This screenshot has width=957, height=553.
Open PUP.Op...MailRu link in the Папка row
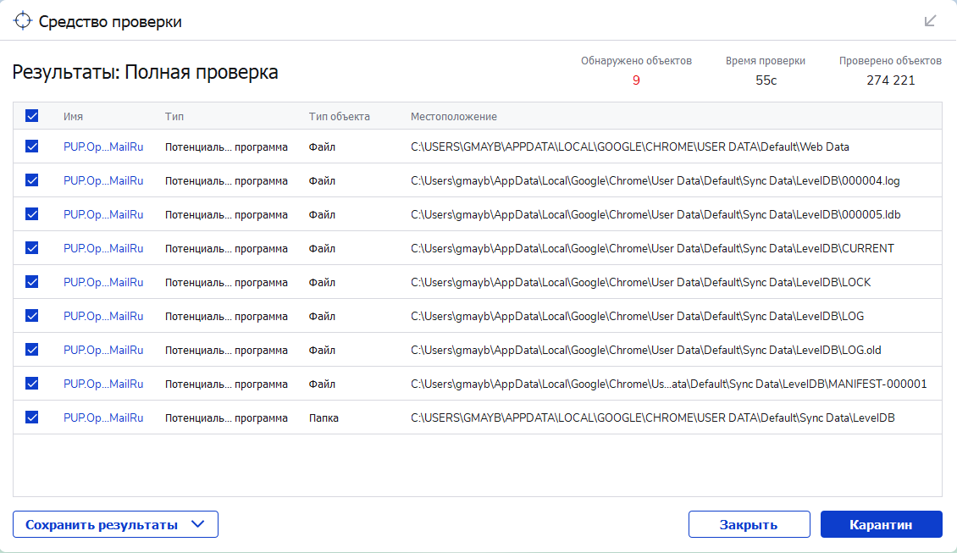pyautogui.click(x=103, y=418)
